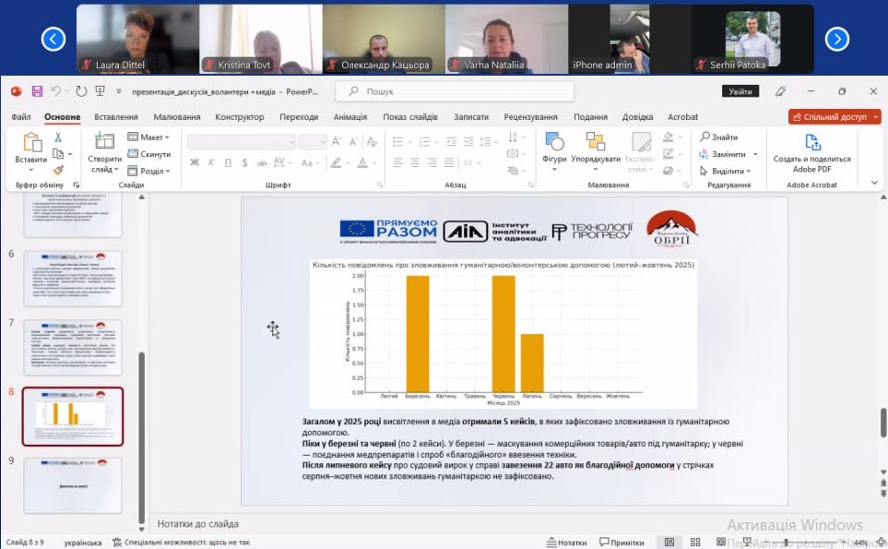The width and height of the screenshot is (888, 549).
Task: Click the Save icon in title bar
Action: [38, 91]
